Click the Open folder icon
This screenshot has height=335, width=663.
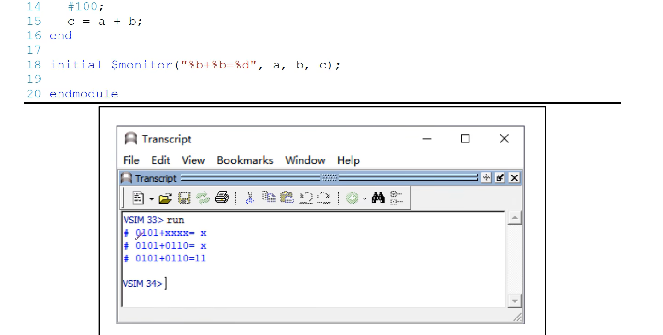165,198
